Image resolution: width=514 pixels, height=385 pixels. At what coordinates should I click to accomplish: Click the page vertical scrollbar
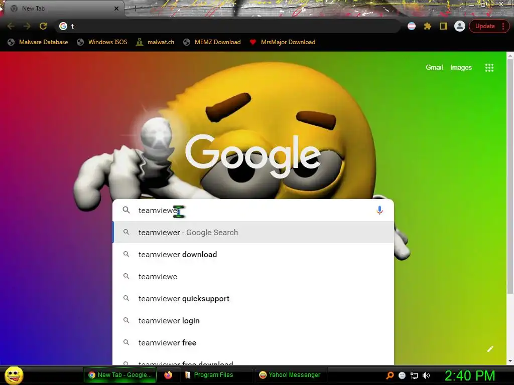510,176
